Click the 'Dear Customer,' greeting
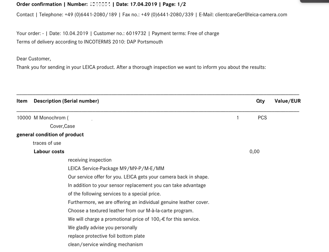The height and width of the screenshot is (252, 329). click(x=34, y=59)
